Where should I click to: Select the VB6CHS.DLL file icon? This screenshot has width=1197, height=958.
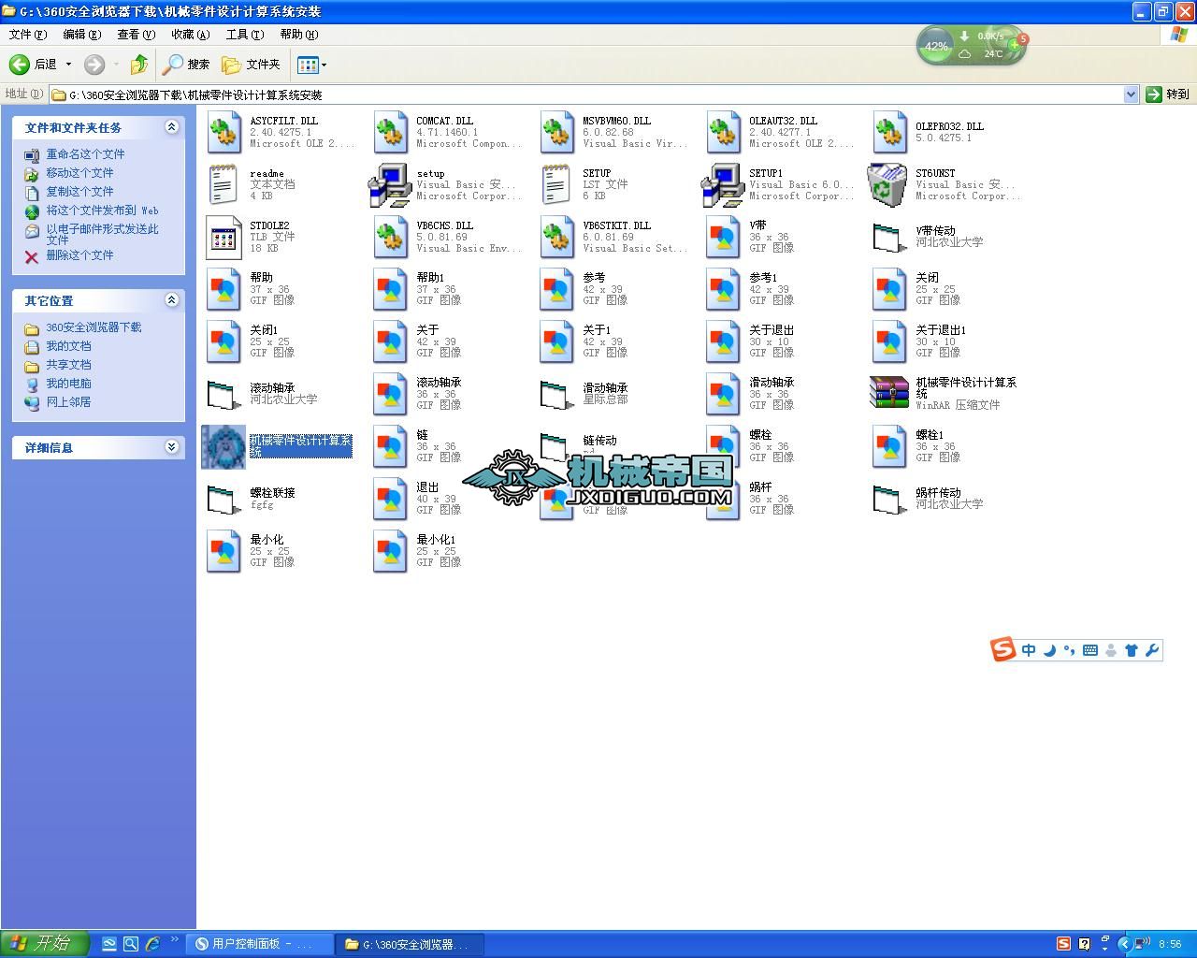coord(390,237)
